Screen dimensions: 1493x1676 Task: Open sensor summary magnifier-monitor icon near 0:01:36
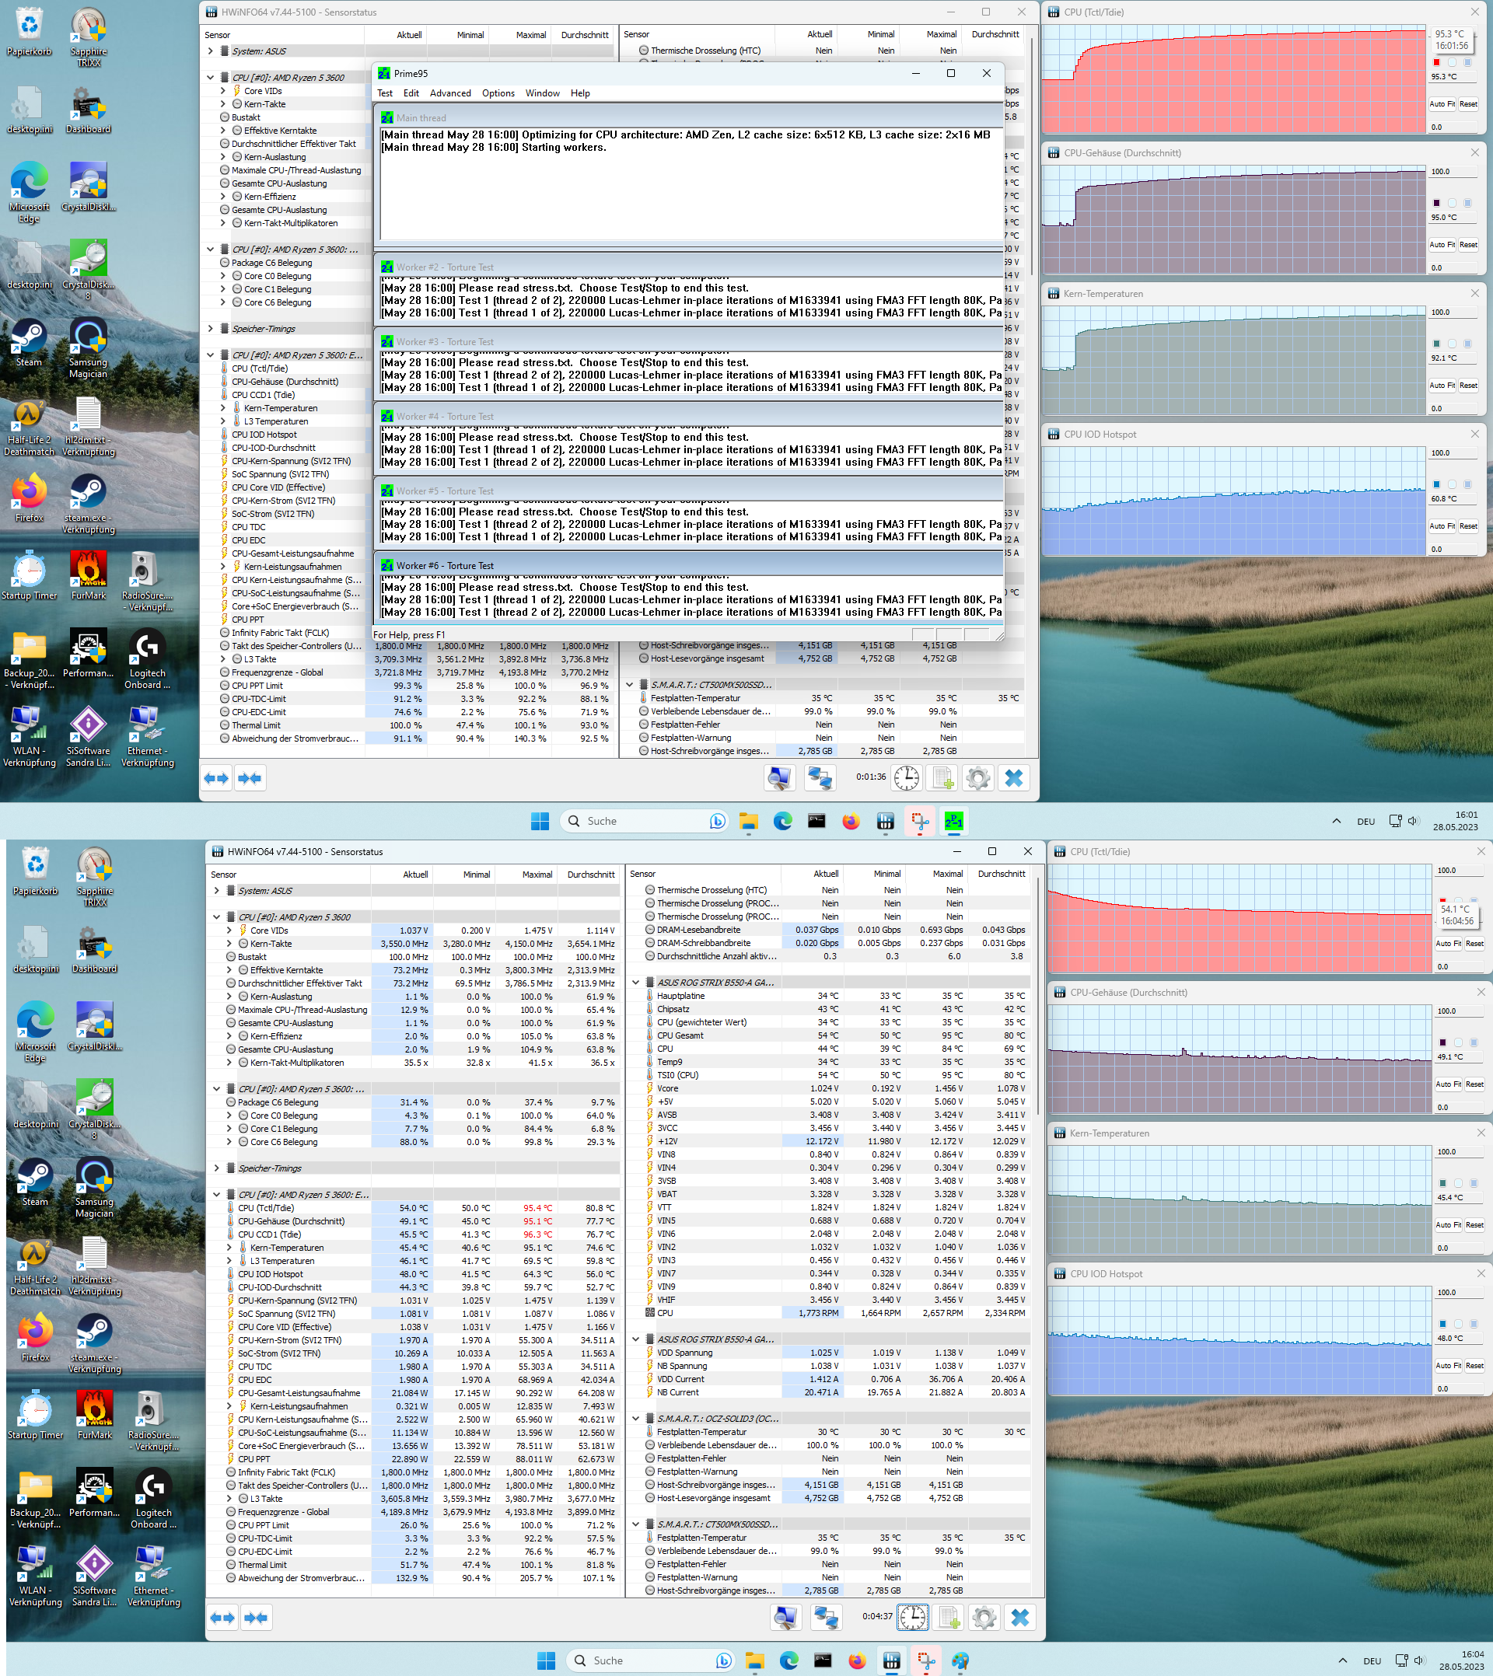pos(779,777)
